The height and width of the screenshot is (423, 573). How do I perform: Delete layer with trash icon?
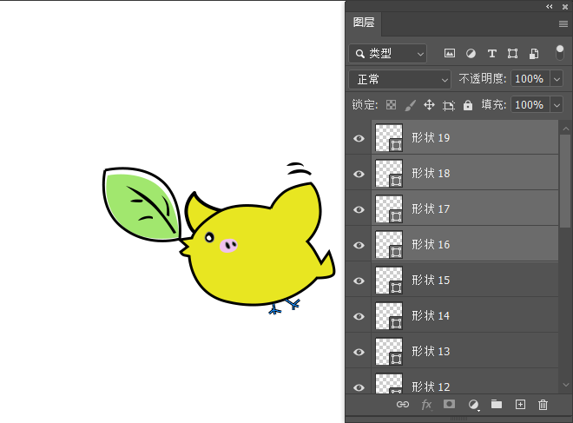pos(543,404)
